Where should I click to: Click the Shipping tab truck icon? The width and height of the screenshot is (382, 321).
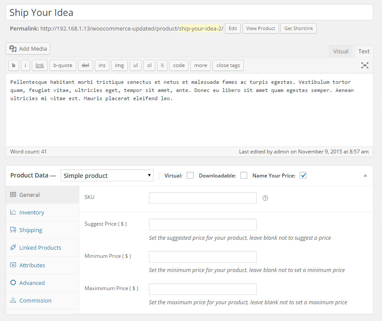coord(13,230)
